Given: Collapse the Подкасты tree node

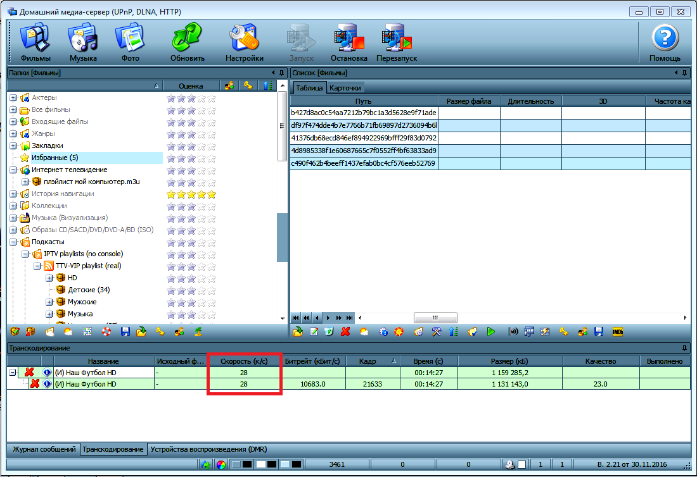Looking at the screenshot, I should coord(13,242).
